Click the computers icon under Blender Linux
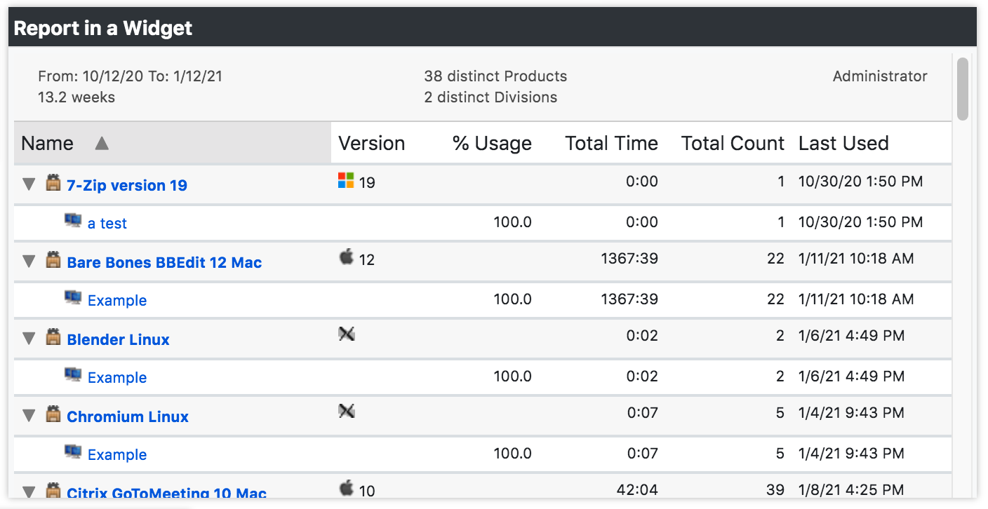 tap(73, 375)
